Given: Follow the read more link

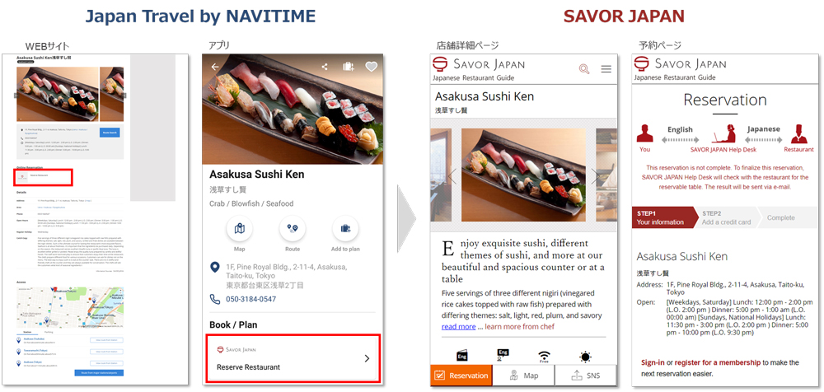Looking at the screenshot, I should click(x=458, y=326).
